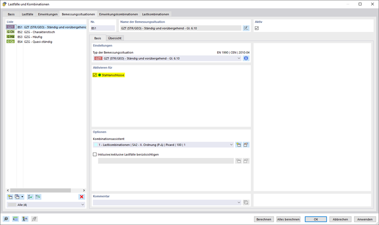Click the list scrollbar left arrow

tap(8, 190)
